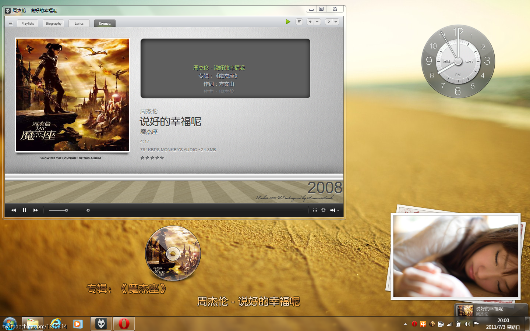Click the right-arrow button in top toolbar
Screen dimensions: 530x331
click(x=329, y=22)
